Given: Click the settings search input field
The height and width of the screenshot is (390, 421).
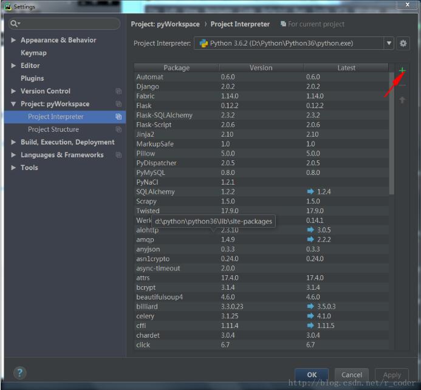Looking at the screenshot, I should (x=64, y=24).
